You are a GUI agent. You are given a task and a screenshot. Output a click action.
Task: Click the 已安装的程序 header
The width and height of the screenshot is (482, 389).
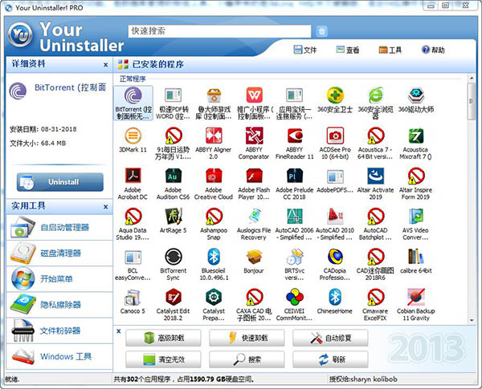click(x=158, y=64)
